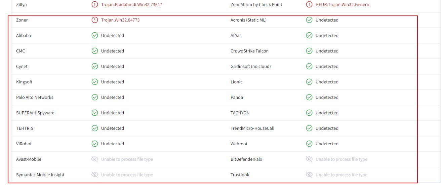This screenshot has width=441, height=185.
Task: Click the Trojan.Bladabindi.Win32.73617 detection text
Action: (x=131, y=5)
